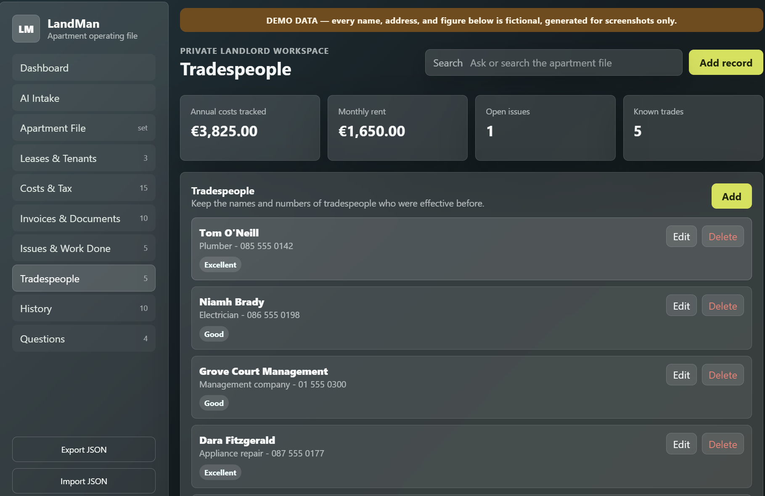Click 'Electrician - 086 555 0198' text
The height and width of the screenshot is (496, 765).
coord(249,315)
